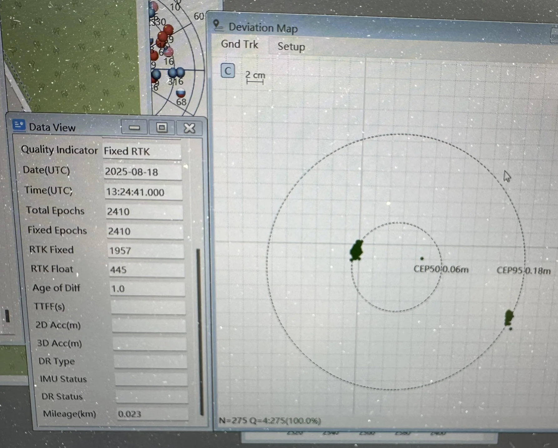
Task: Click the single dot inside the CEP50 circle
Action: pos(422,258)
